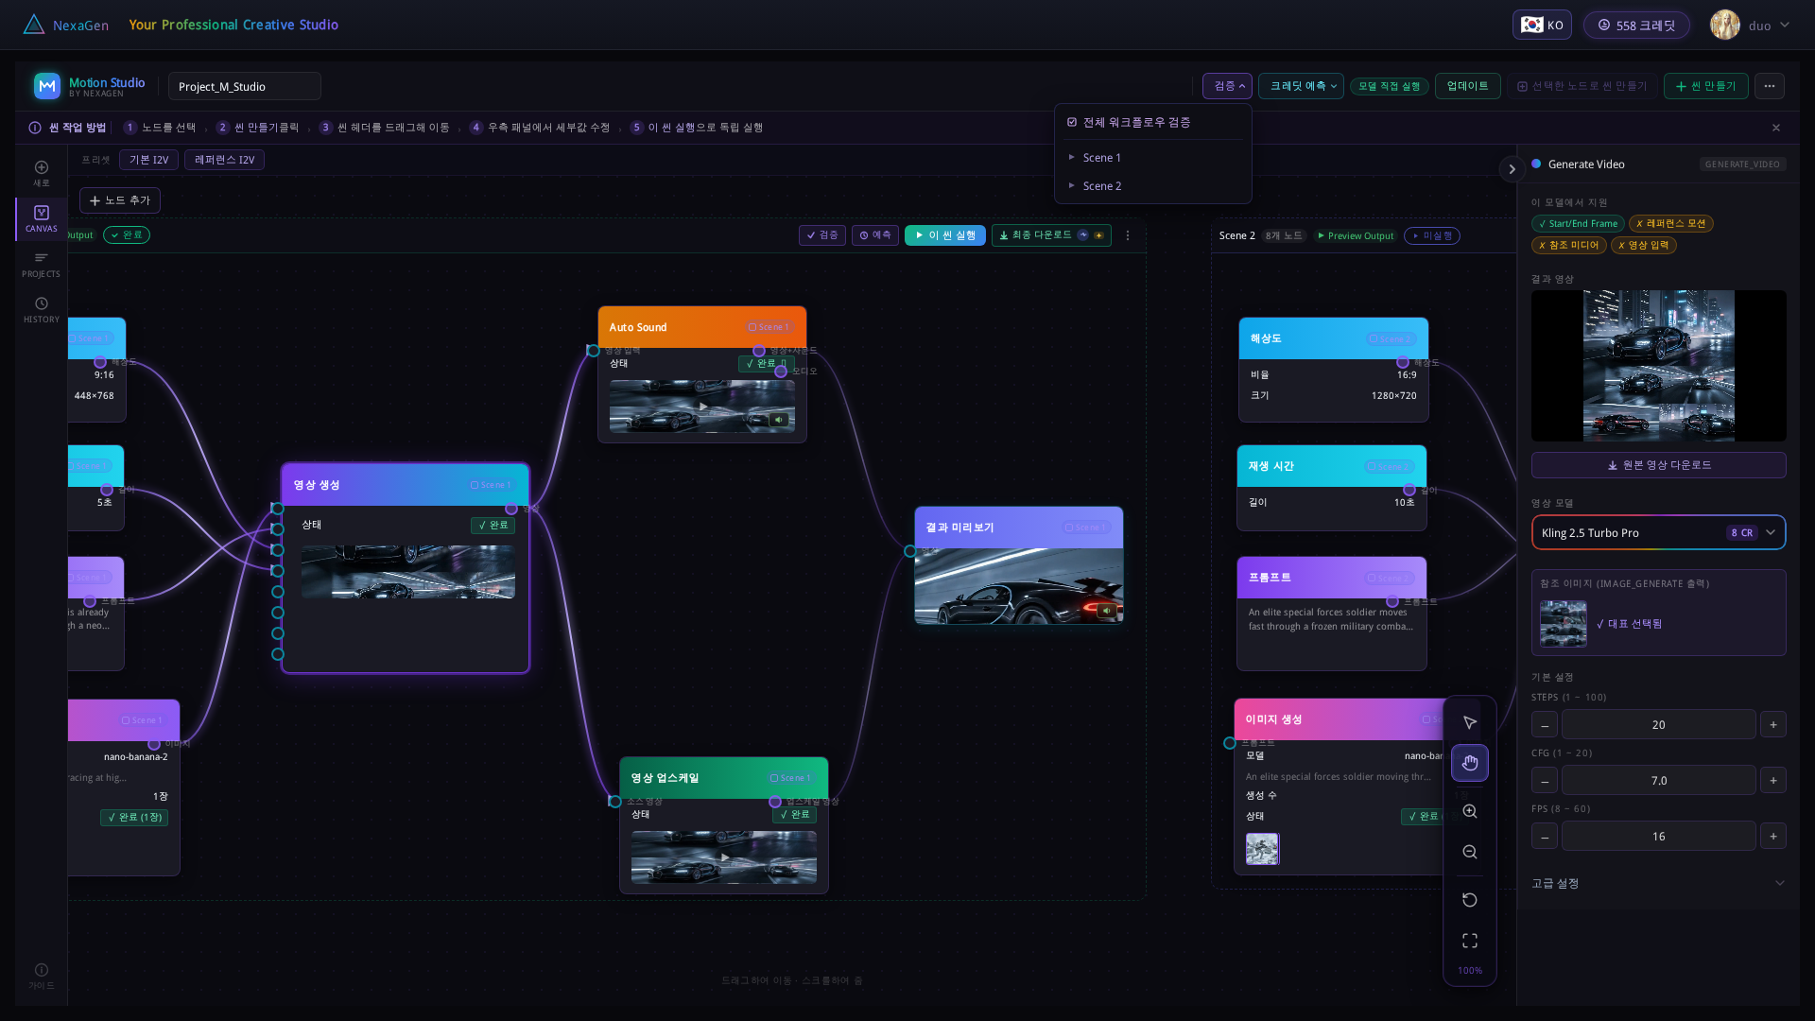This screenshot has width=1815, height=1021.
Task: Open the Canvas sidebar tab
Action: click(42, 219)
